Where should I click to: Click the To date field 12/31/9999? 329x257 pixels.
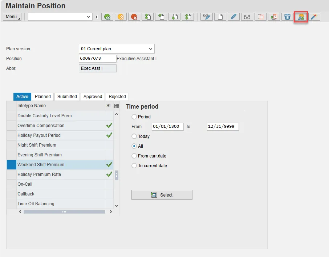223,127
